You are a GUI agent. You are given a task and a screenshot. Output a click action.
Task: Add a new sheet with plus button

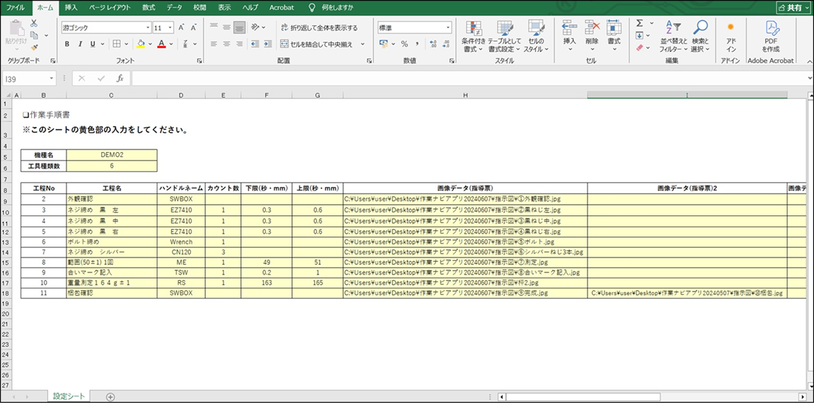pos(111,396)
